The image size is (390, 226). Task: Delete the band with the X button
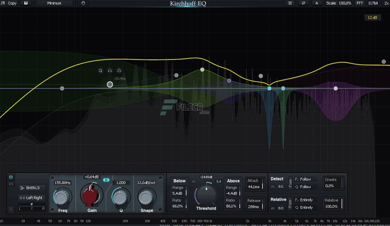click(11, 209)
